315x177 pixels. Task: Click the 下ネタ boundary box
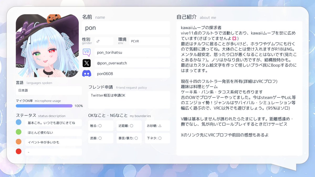pyautogui.click(x=157, y=138)
